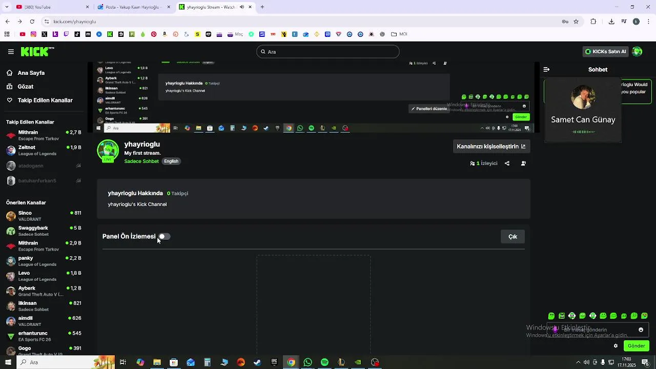656x369 pixels.
Task: Click the 1 İzleyici viewer count
Action: [x=484, y=163]
